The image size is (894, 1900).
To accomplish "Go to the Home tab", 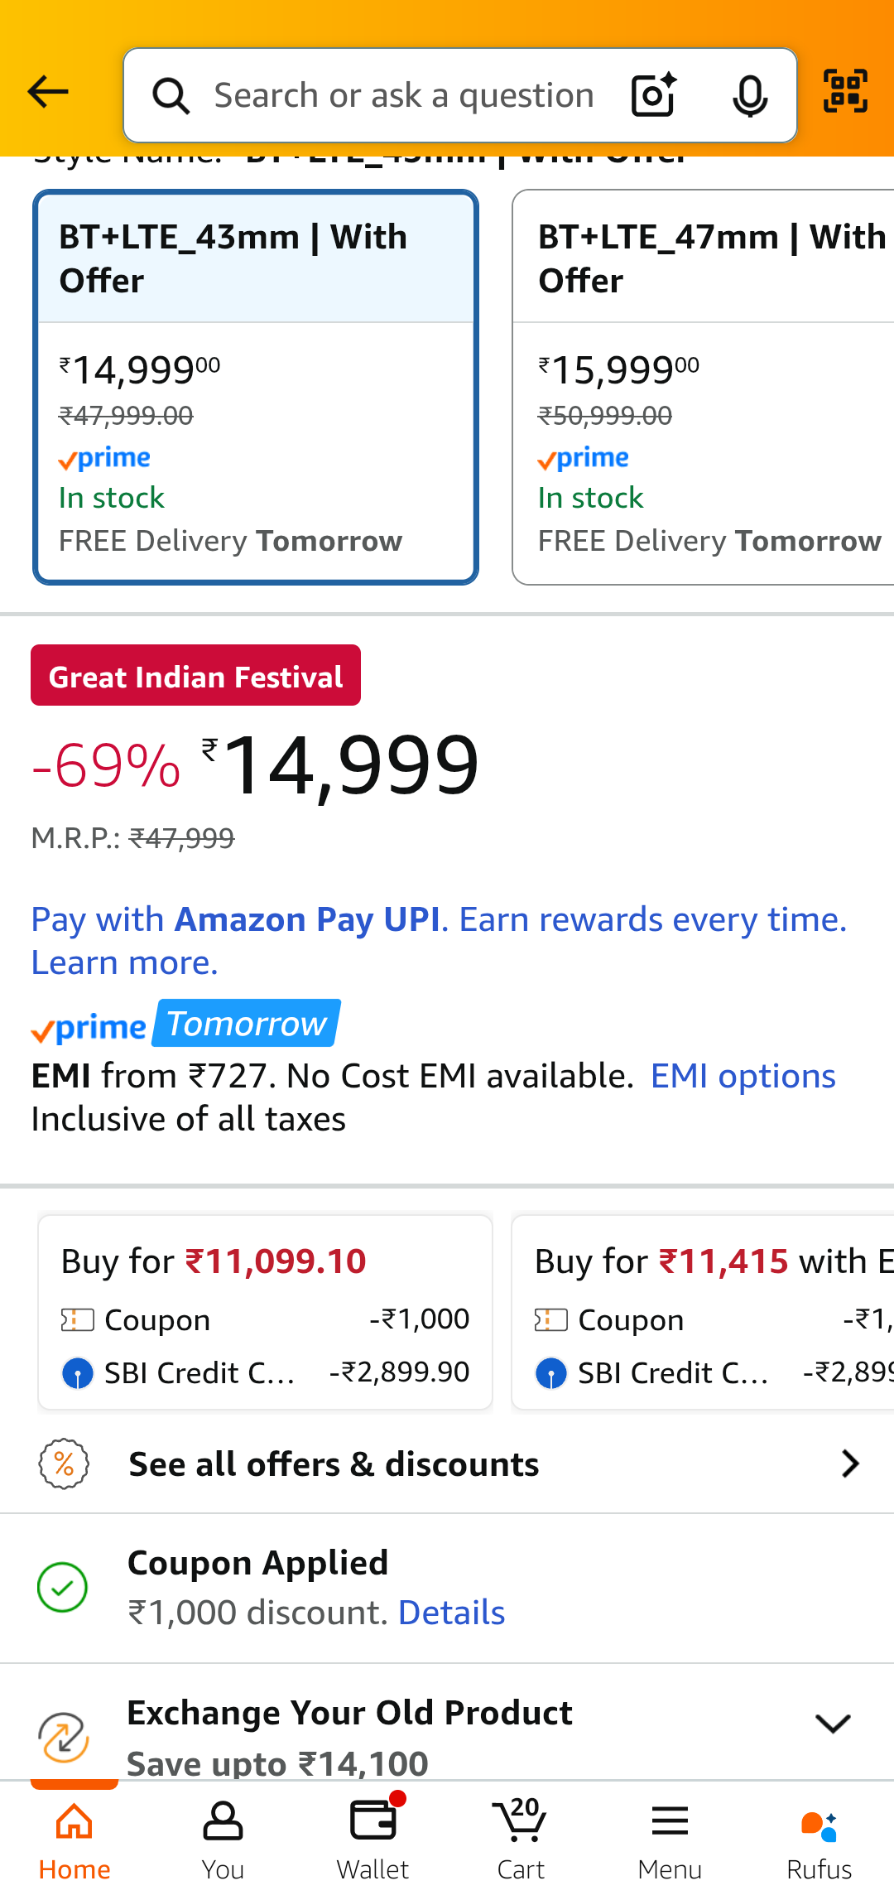I will pos(74,1835).
